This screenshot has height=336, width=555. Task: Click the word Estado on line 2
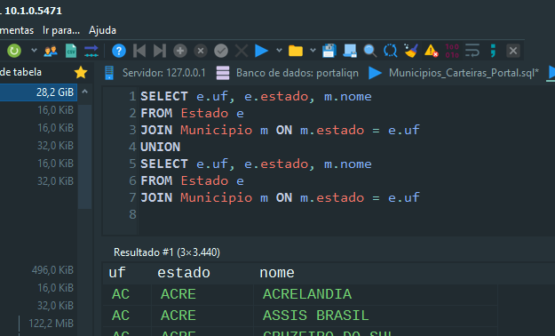click(x=204, y=114)
